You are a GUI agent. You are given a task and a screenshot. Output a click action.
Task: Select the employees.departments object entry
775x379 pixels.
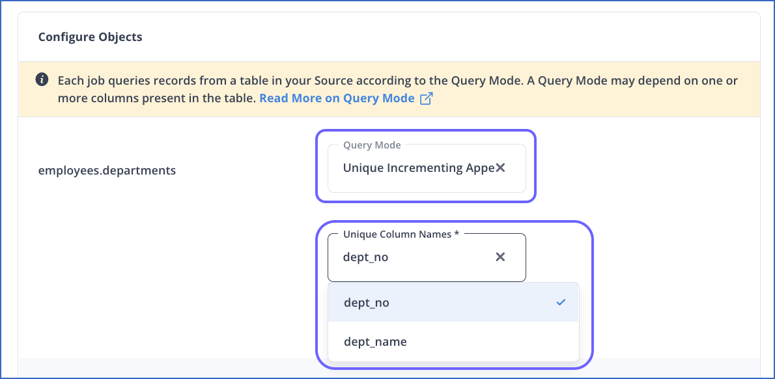[106, 170]
